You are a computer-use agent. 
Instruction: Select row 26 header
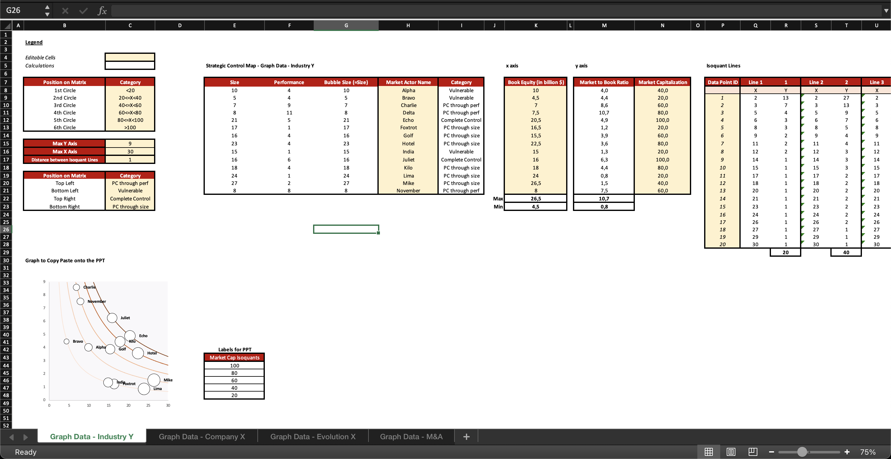pyautogui.click(x=6, y=229)
